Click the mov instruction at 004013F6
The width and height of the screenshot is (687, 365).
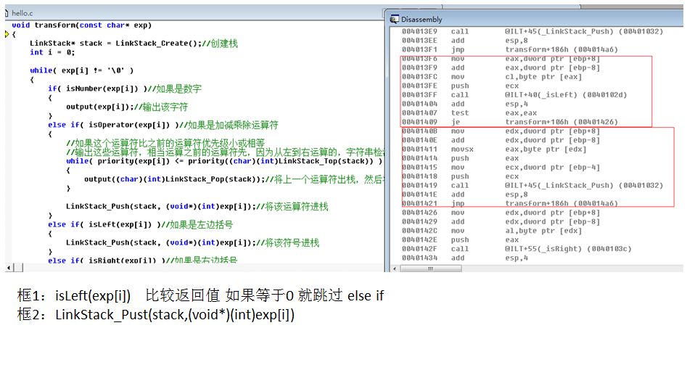click(501, 59)
